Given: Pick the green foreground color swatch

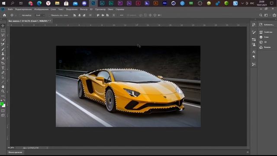Looking at the screenshot, I should coord(2,104).
